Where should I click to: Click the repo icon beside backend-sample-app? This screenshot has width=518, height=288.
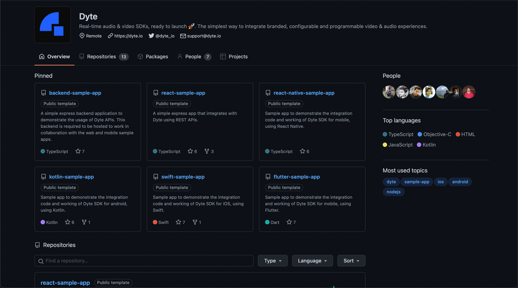(x=44, y=93)
